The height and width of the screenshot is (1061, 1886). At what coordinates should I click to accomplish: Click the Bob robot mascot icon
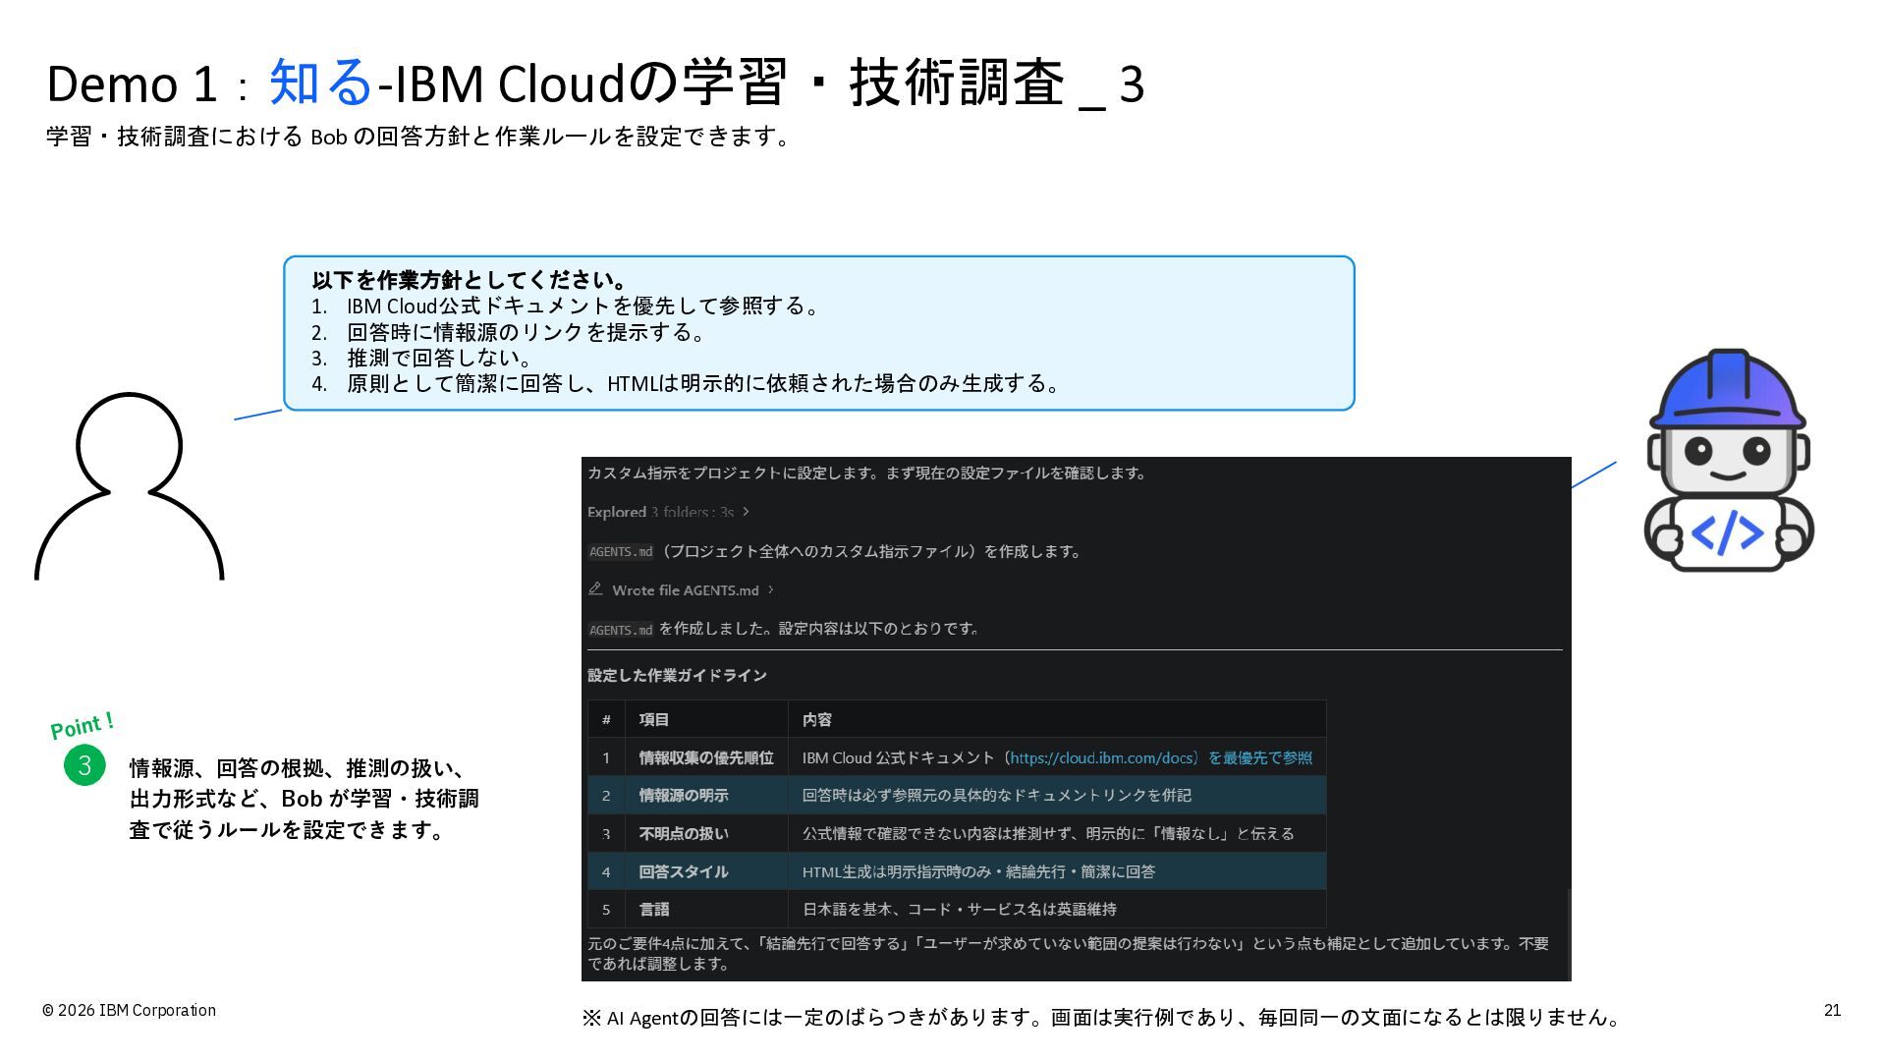coord(1729,460)
